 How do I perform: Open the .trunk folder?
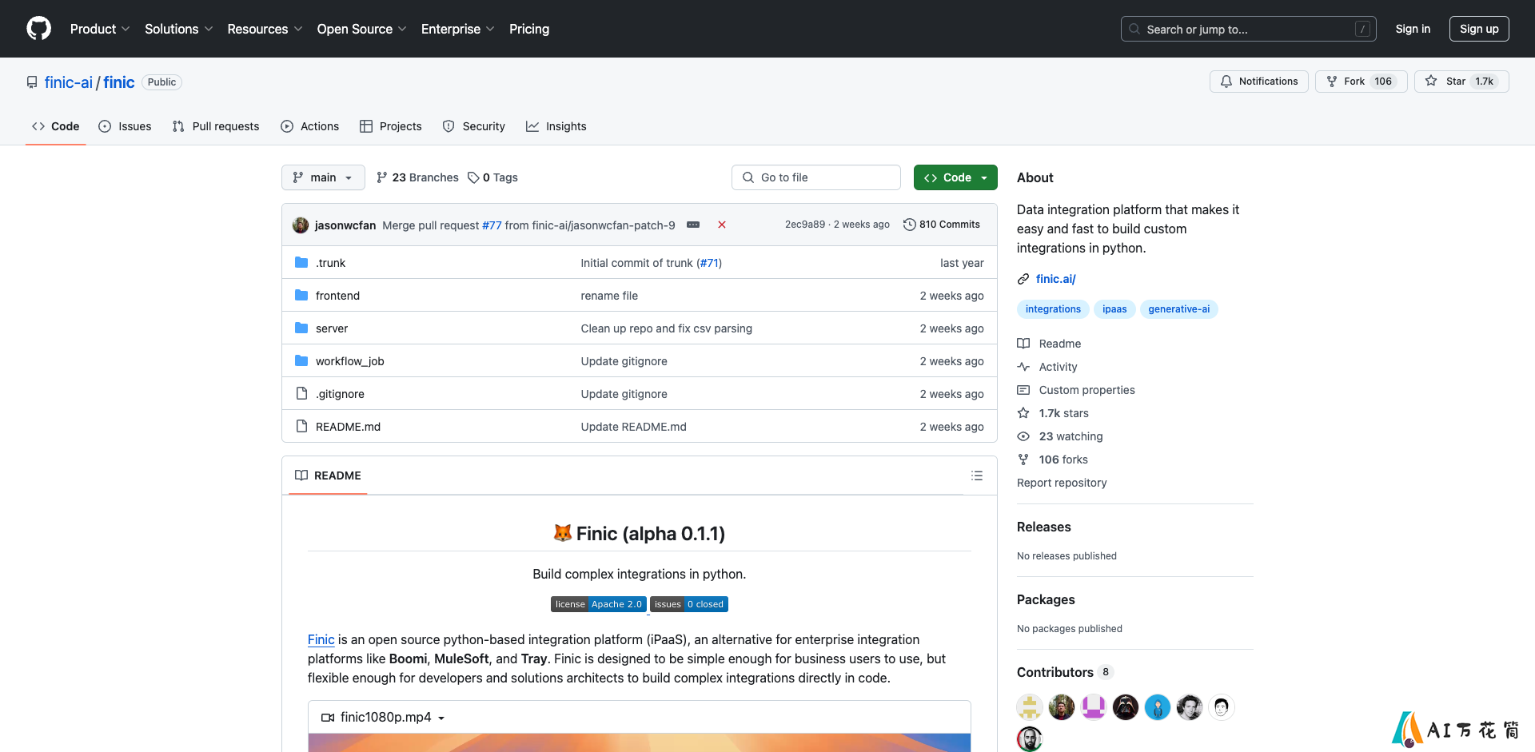[x=331, y=263]
